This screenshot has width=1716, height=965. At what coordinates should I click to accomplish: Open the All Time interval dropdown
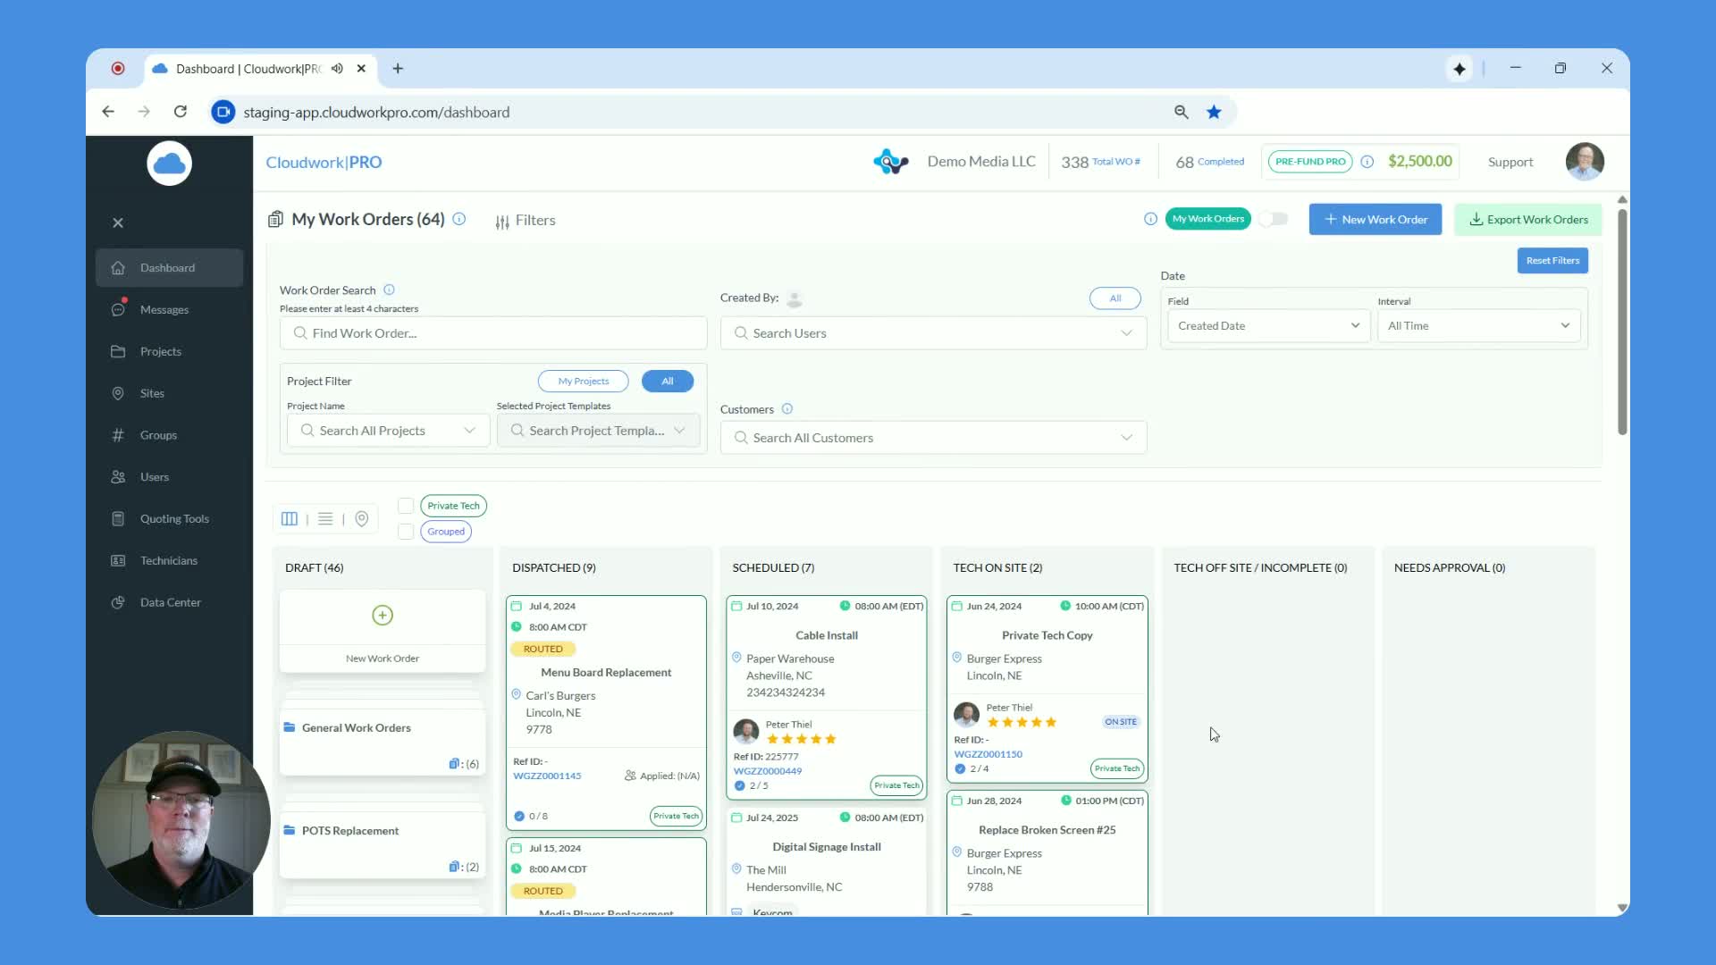1478,326
